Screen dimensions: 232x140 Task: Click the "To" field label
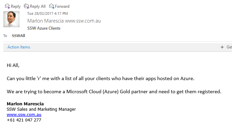tap(5, 36)
